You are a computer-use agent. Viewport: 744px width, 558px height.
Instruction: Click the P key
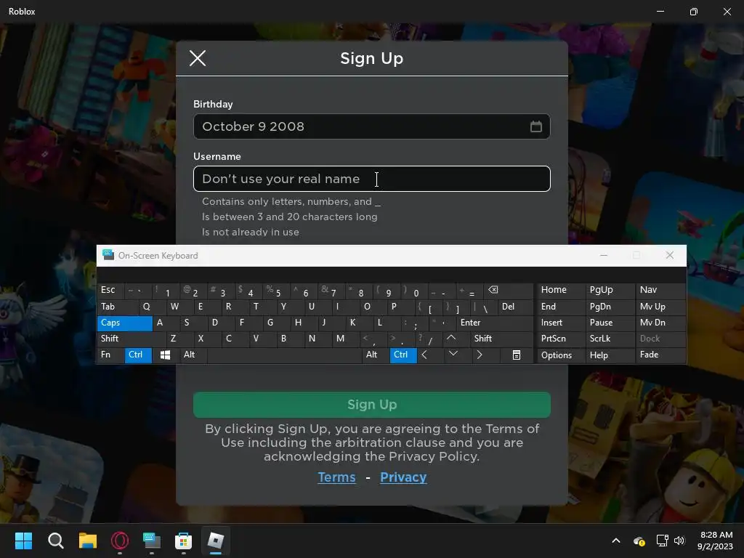(400, 307)
